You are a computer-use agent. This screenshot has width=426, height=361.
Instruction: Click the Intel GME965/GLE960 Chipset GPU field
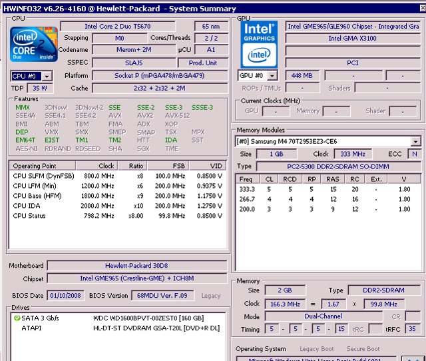pos(353,27)
